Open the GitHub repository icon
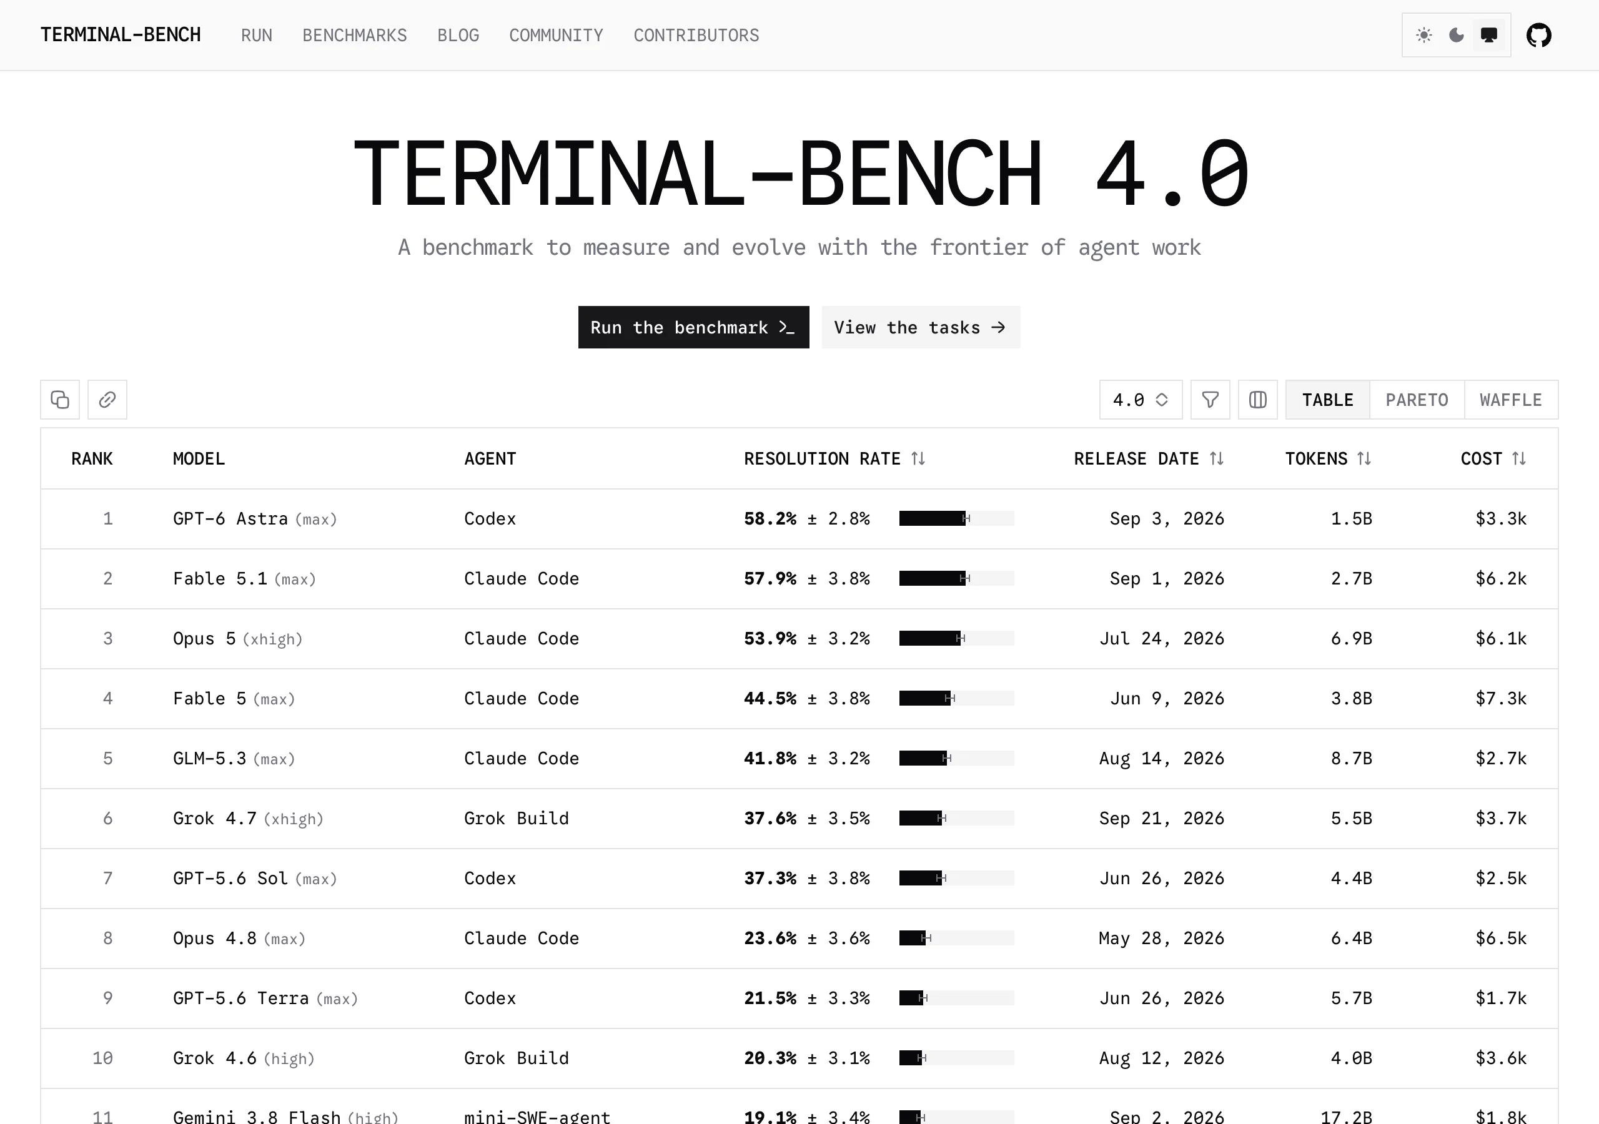The image size is (1599, 1124). [x=1538, y=35]
